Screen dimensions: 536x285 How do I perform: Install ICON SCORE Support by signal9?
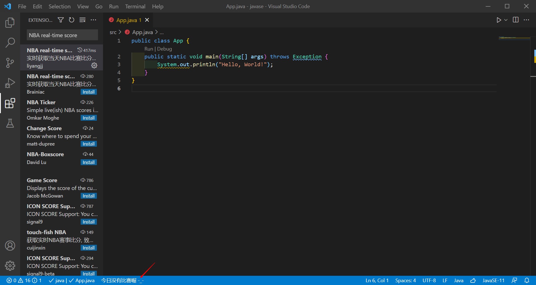click(89, 222)
